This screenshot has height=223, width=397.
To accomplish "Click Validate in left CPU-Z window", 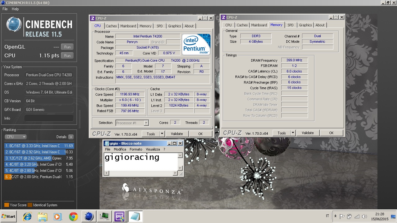I will point(177,134).
